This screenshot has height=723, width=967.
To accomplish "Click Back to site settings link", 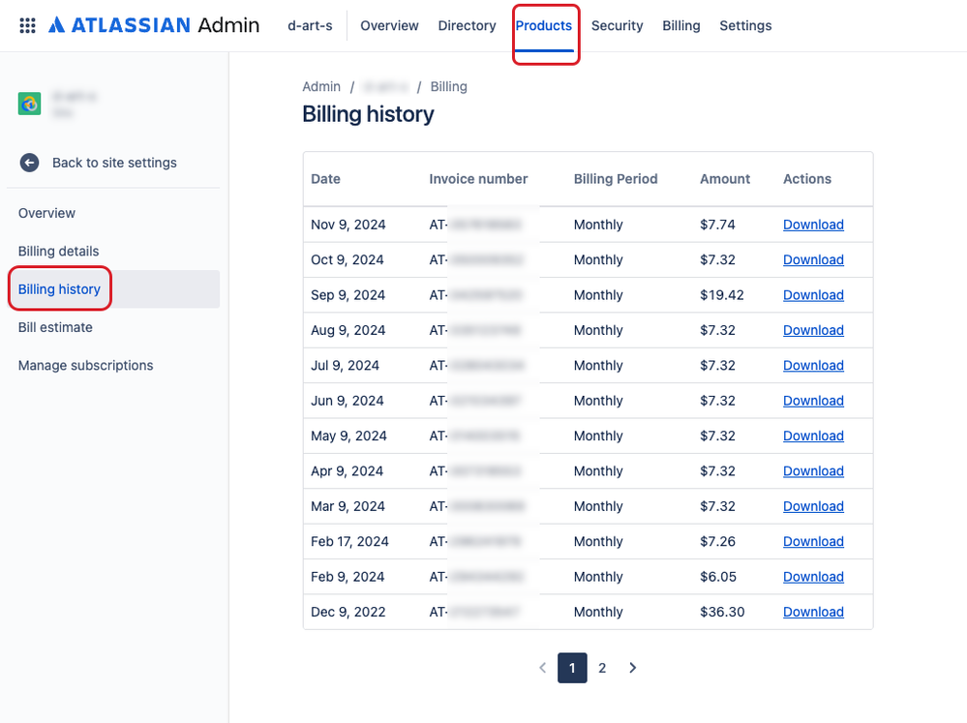I will (114, 163).
